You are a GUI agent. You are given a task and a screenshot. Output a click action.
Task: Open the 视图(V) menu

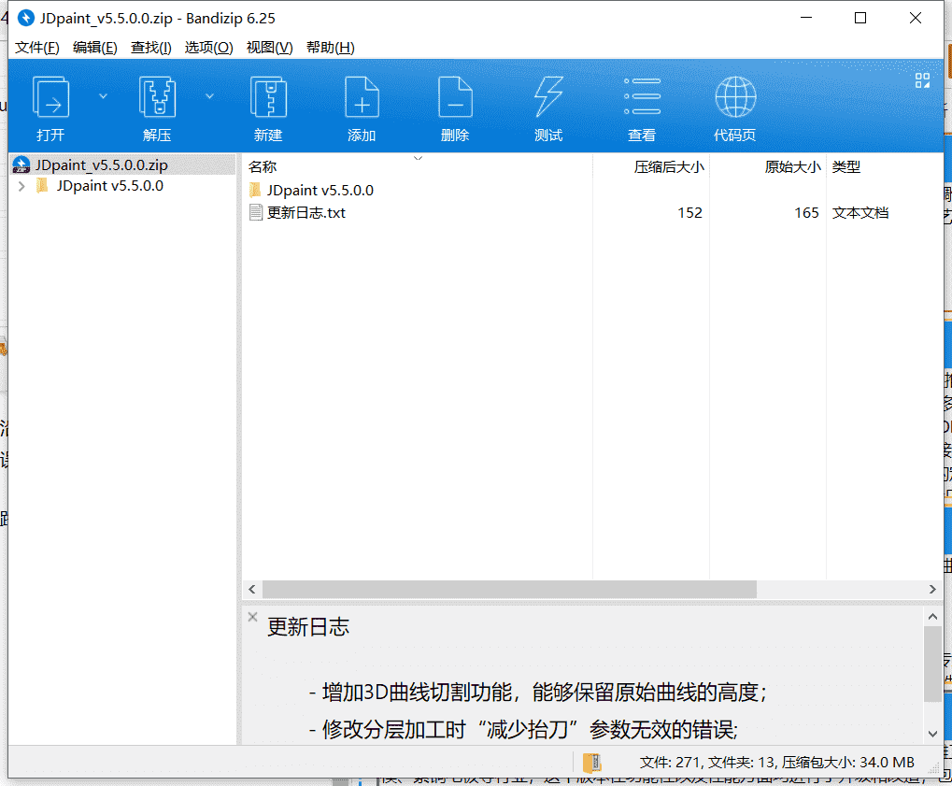pyautogui.click(x=270, y=48)
